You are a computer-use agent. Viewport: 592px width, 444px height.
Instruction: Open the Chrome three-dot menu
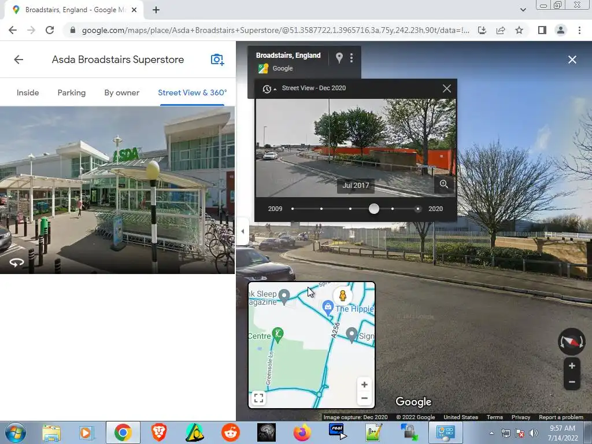(579, 30)
